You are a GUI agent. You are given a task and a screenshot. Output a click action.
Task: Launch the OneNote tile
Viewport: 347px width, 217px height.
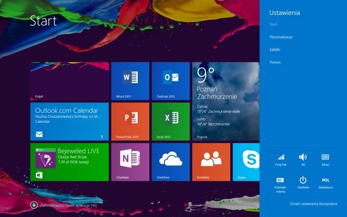pyautogui.click(x=130, y=162)
